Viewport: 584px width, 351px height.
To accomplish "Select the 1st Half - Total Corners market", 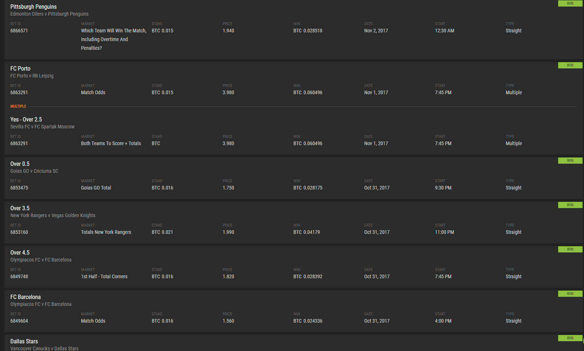I will click(x=104, y=276).
